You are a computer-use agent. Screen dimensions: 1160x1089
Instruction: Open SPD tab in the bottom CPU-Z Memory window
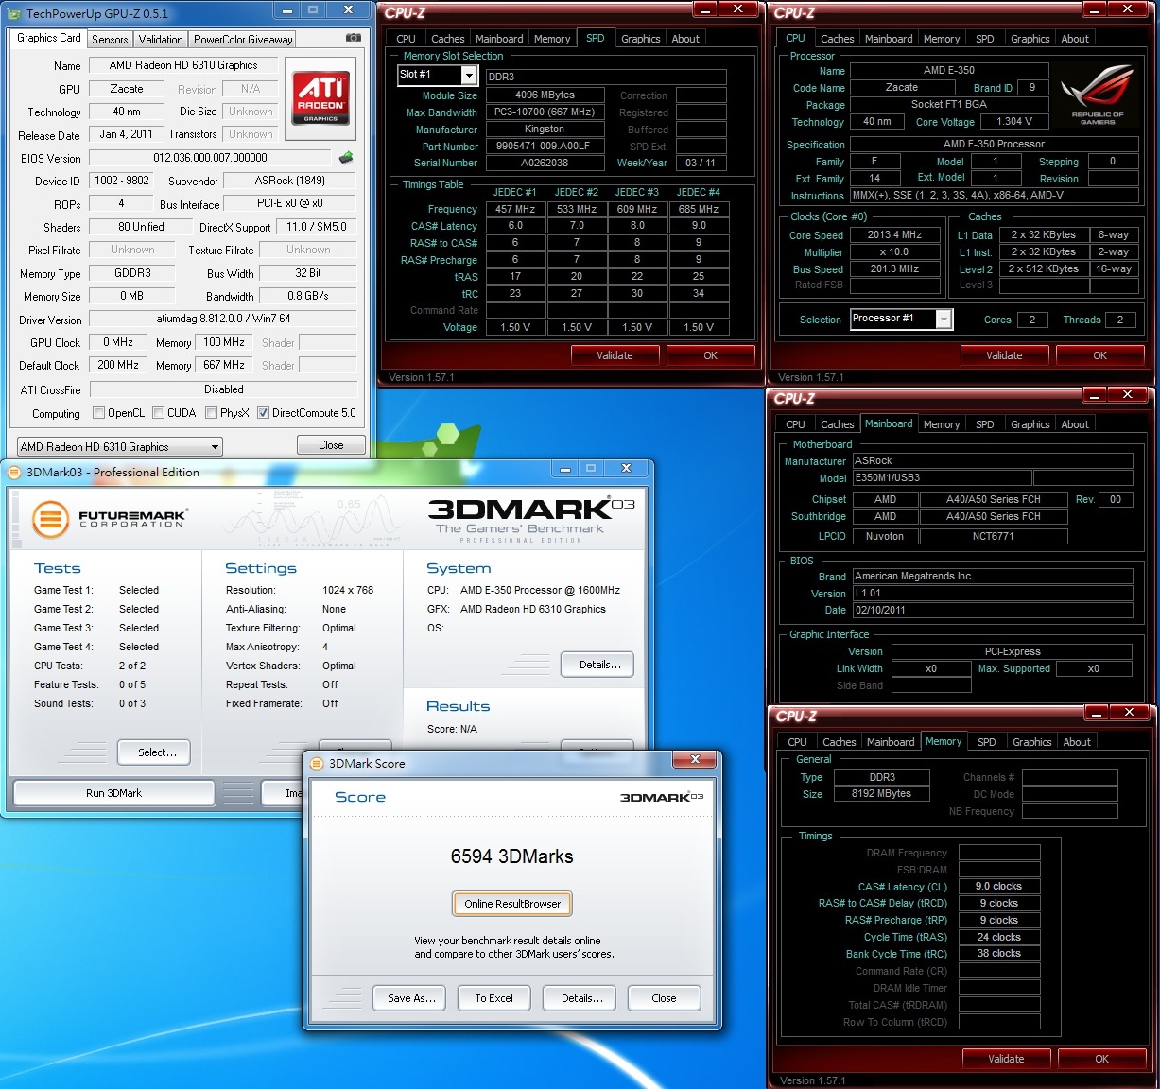[986, 742]
